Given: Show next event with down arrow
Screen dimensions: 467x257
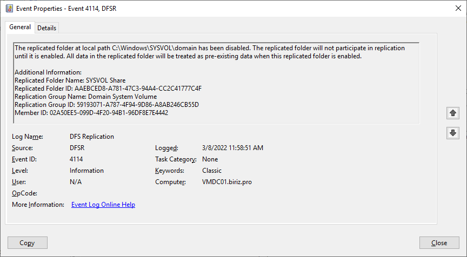Looking at the screenshot, I should tap(453, 133).
